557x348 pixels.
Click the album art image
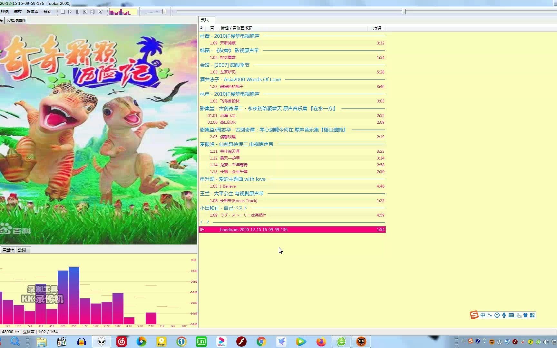coord(98,134)
